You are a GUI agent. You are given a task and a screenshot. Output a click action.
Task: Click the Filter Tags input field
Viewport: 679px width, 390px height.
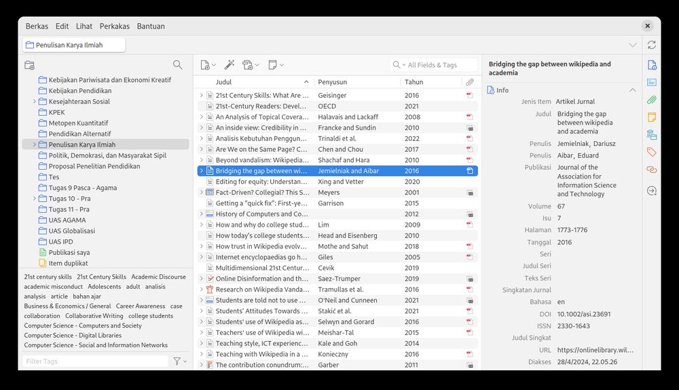click(x=95, y=361)
